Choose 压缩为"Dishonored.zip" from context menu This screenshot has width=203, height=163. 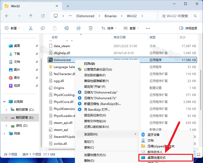(101, 92)
